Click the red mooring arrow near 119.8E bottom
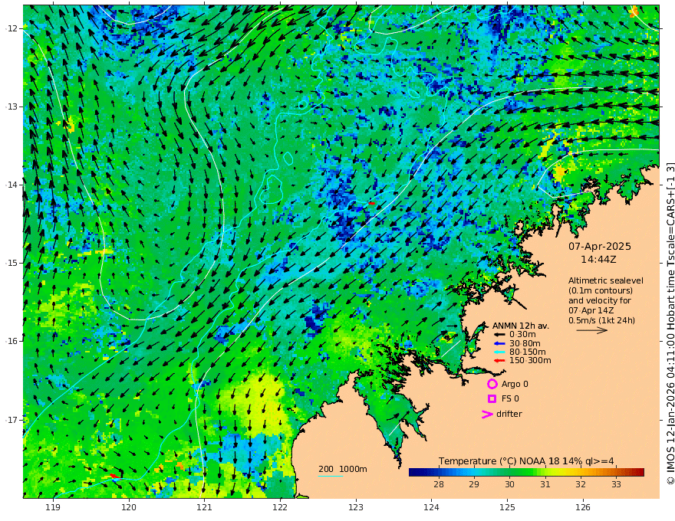This screenshot has height=521, width=675. click(x=114, y=476)
